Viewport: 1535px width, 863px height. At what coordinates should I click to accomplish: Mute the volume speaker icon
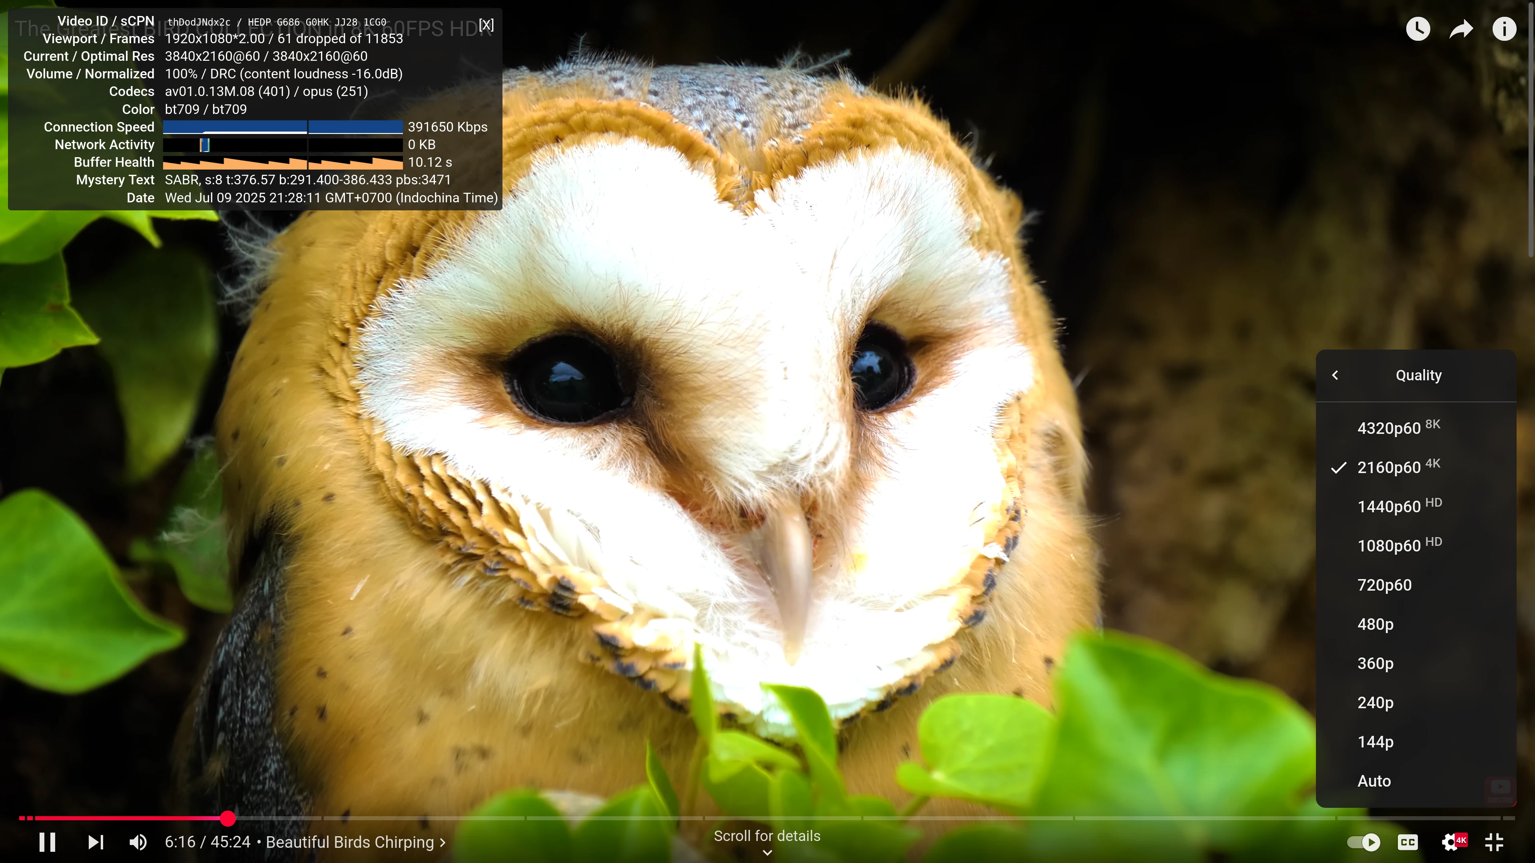[x=138, y=841]
